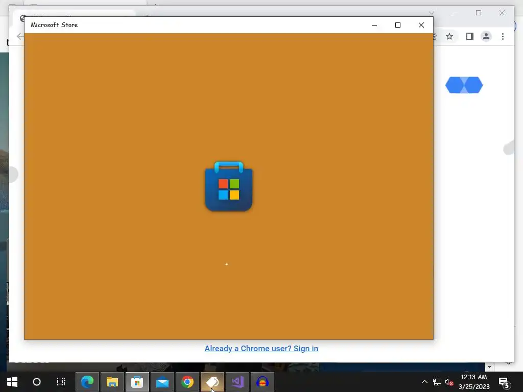The image size is (523, 392).
Task: Open Task View on the taskbar
Action: coord(61,382)
